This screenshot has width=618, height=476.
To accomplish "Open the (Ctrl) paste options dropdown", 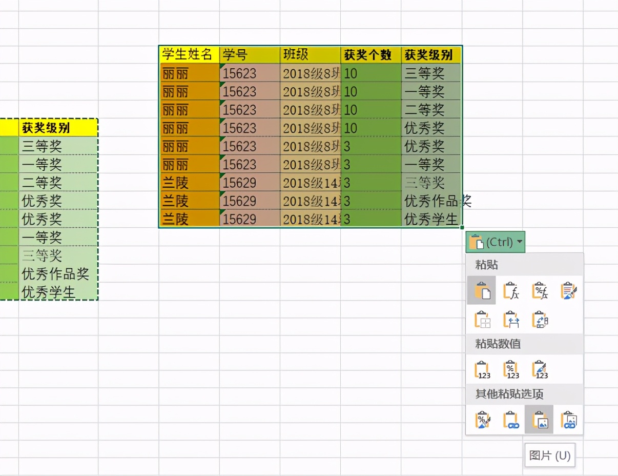I will tap(496, 242).
